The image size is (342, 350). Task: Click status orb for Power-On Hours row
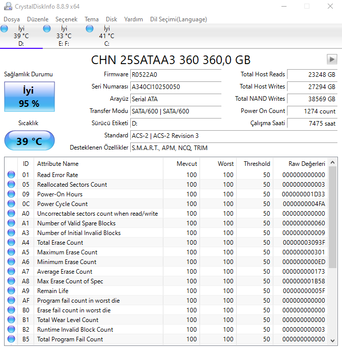coord(11,194)
